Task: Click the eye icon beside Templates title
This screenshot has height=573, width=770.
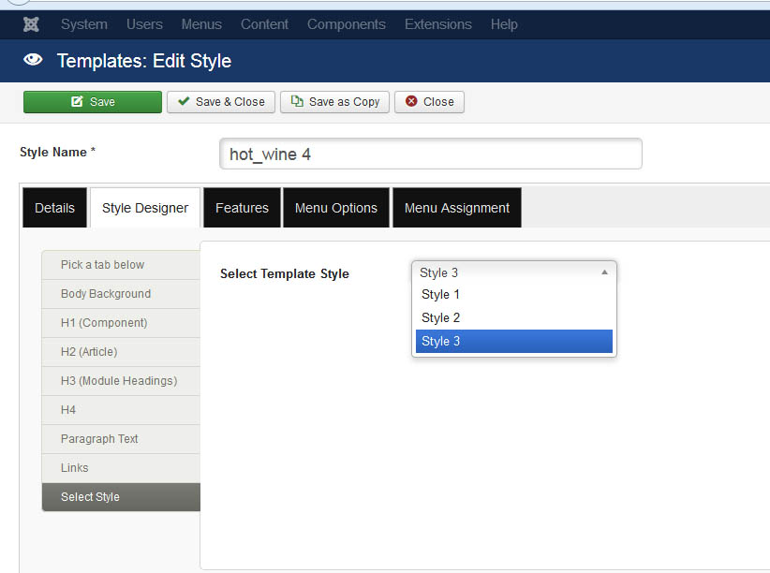Action: [33, 60]
